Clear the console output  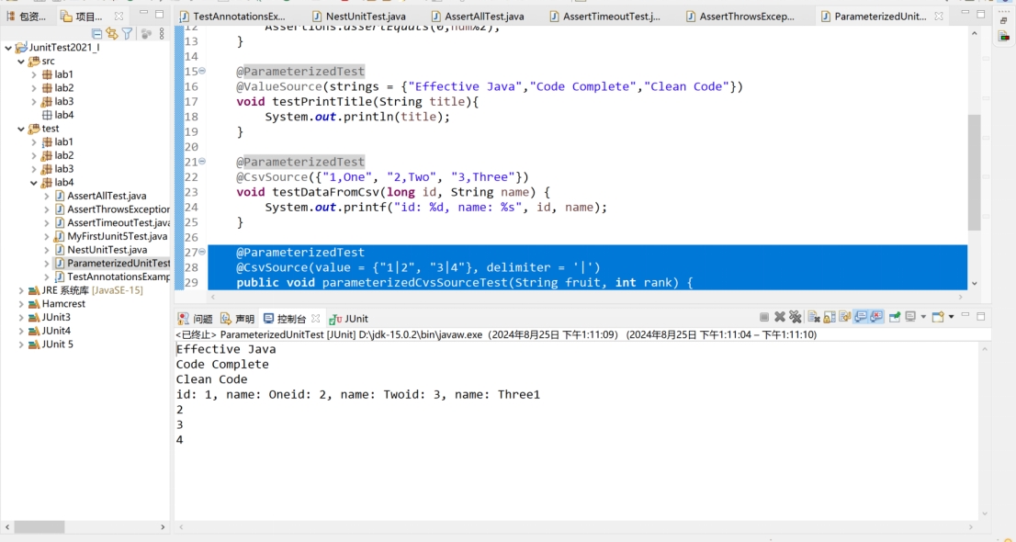[x=813, y=316]
